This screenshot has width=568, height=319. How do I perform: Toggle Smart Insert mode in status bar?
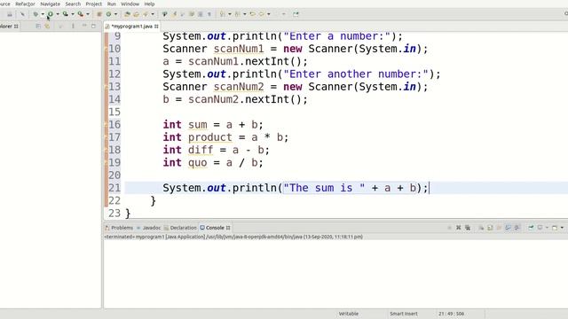tap(404, 314)
